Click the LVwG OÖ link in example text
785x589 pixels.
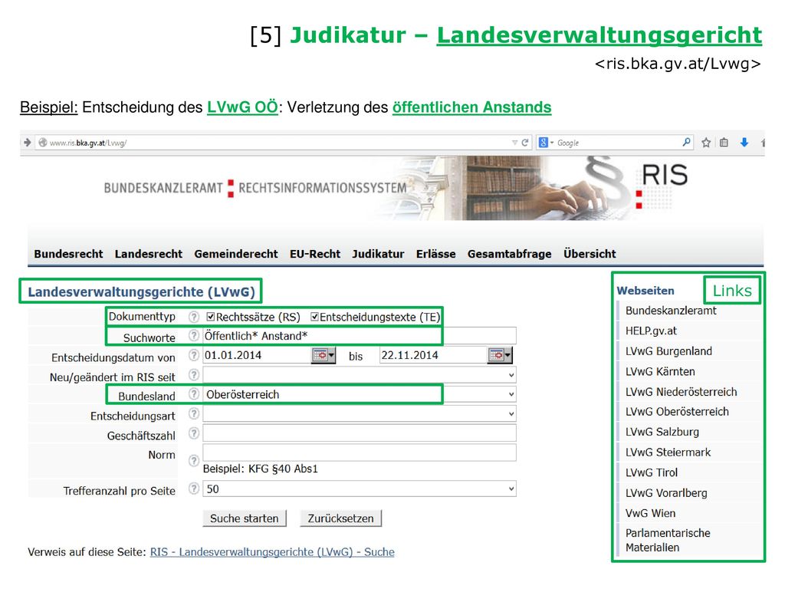tap(242, 107)
